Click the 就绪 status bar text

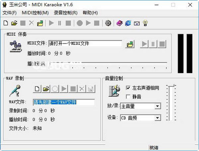(154, 148)
